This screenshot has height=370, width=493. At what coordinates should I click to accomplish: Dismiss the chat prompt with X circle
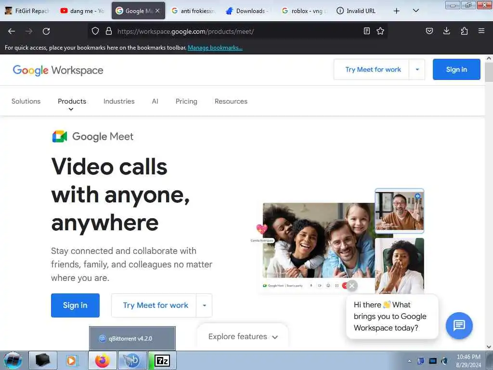(x=352, y=286)
